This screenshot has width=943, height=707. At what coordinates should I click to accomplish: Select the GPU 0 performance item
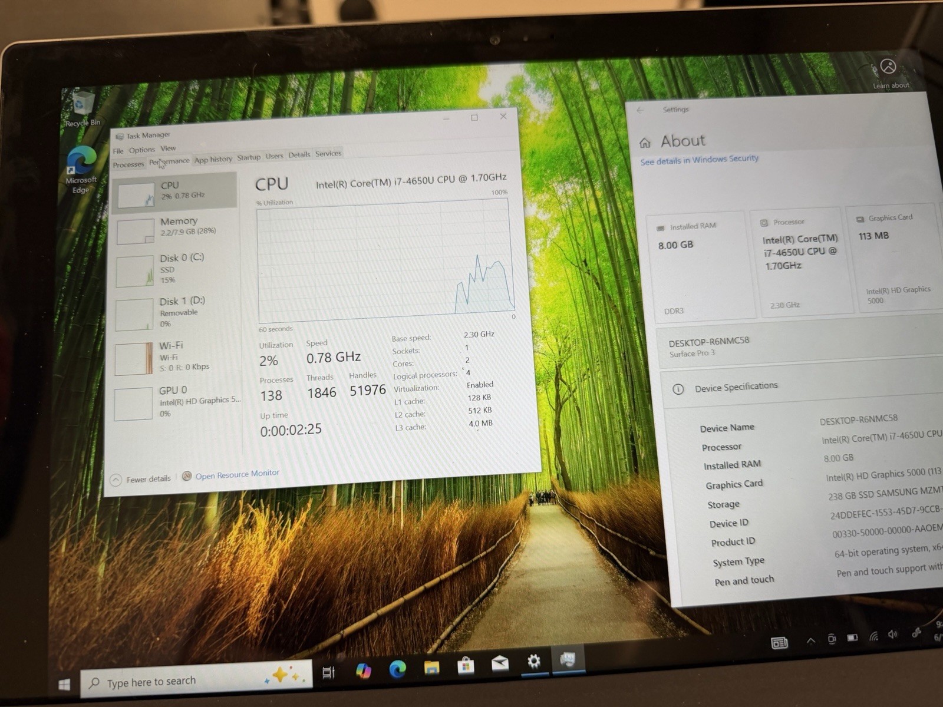(176, 402)
